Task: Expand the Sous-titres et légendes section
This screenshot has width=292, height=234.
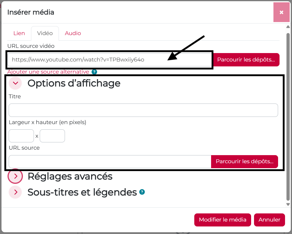Action: pos(15,192)
